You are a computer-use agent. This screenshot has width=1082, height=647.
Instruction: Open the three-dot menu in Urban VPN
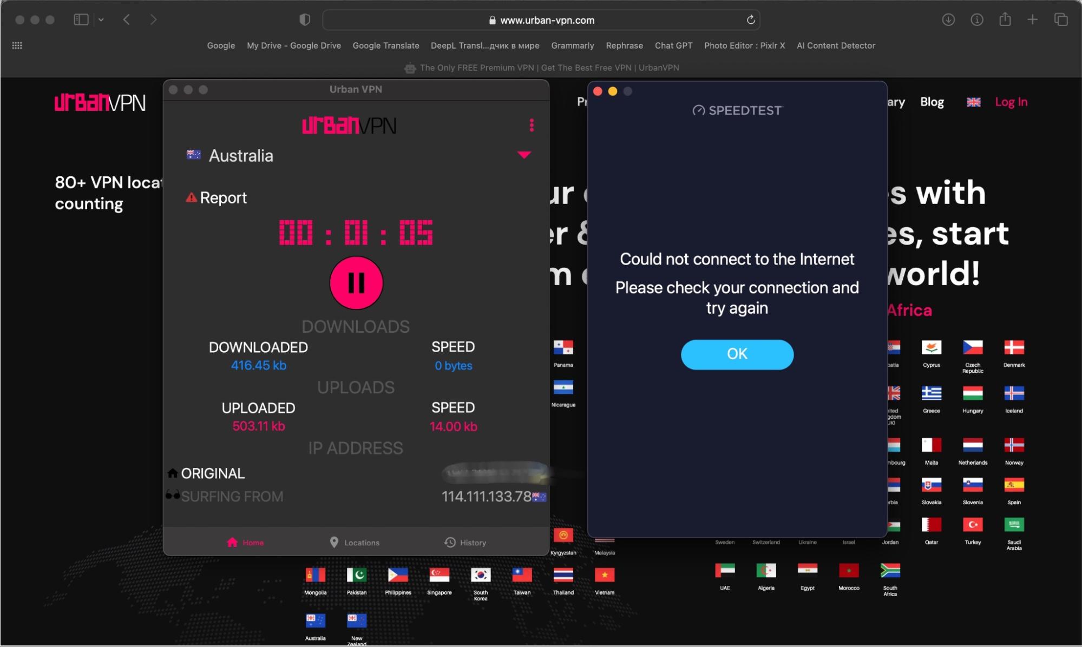[532, 126]
